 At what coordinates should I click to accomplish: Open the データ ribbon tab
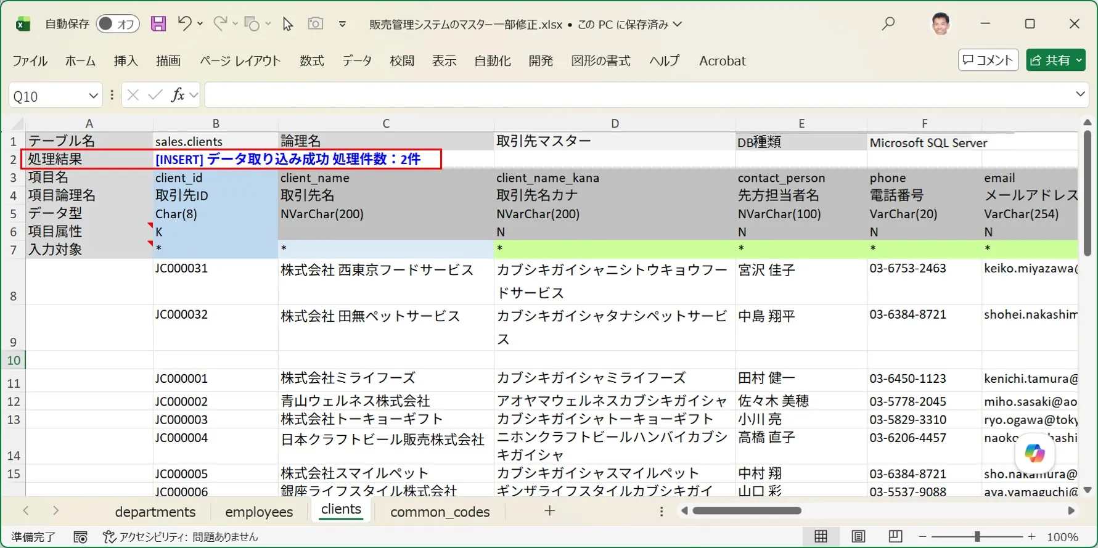[357, 60]
